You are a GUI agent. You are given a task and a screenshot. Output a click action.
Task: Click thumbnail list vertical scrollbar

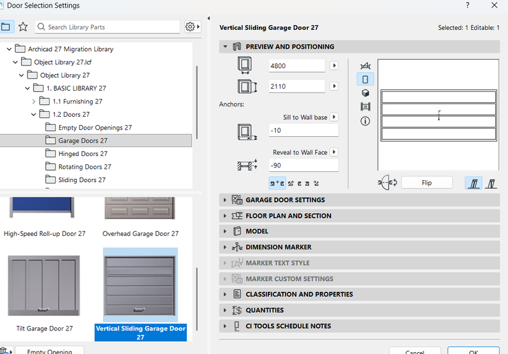tap(196, 299)
